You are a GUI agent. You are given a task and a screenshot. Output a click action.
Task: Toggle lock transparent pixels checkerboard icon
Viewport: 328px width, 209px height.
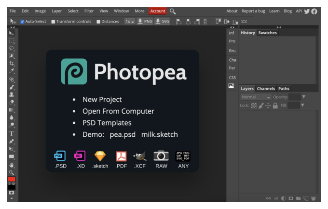point(254,105)
